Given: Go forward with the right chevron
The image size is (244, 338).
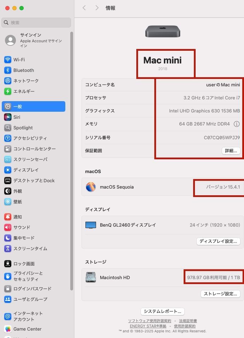Looking at the screenshot, I should pyautogui.click(x=97, y=8).
